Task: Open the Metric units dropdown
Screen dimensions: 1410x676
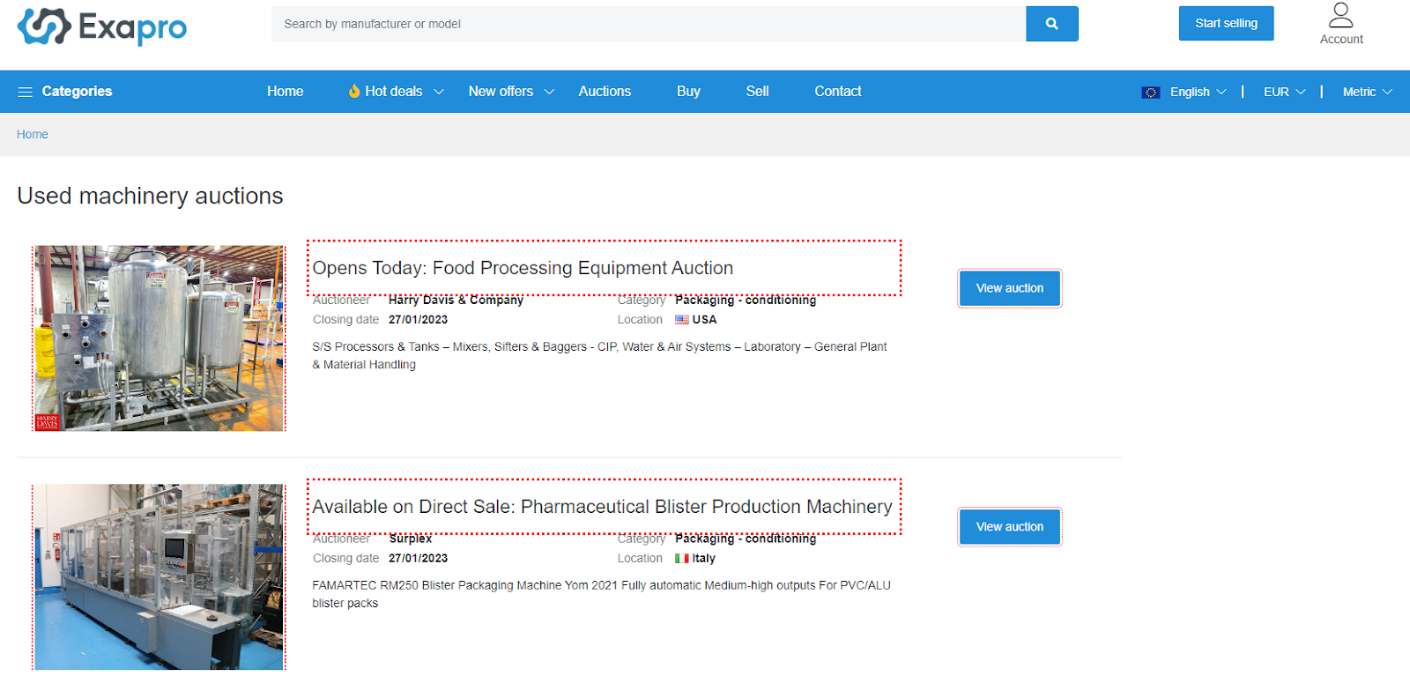Action: [1367, 92]
